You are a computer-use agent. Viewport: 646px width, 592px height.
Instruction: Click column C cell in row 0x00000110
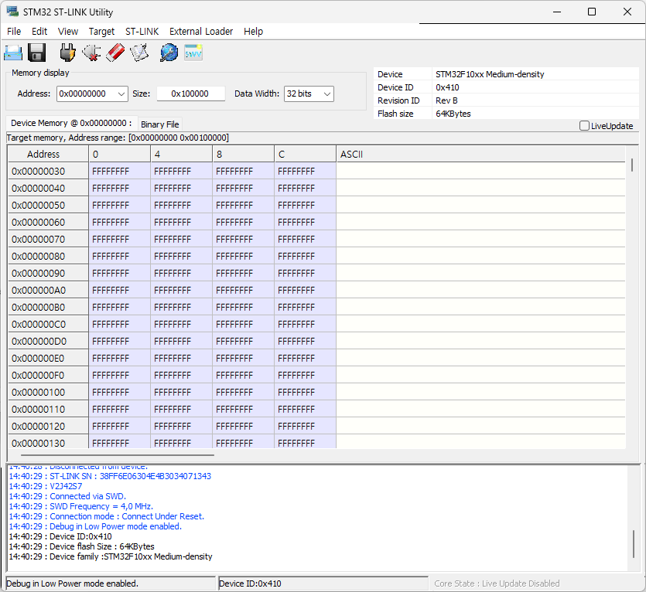point(305,409)
